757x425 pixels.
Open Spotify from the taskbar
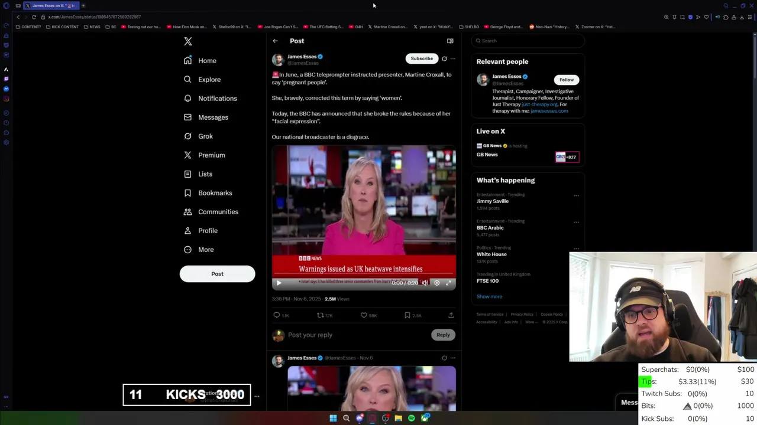click(412, 419)
